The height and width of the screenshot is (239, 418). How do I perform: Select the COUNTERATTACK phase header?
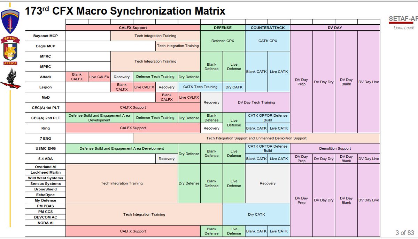pos(268,27)
